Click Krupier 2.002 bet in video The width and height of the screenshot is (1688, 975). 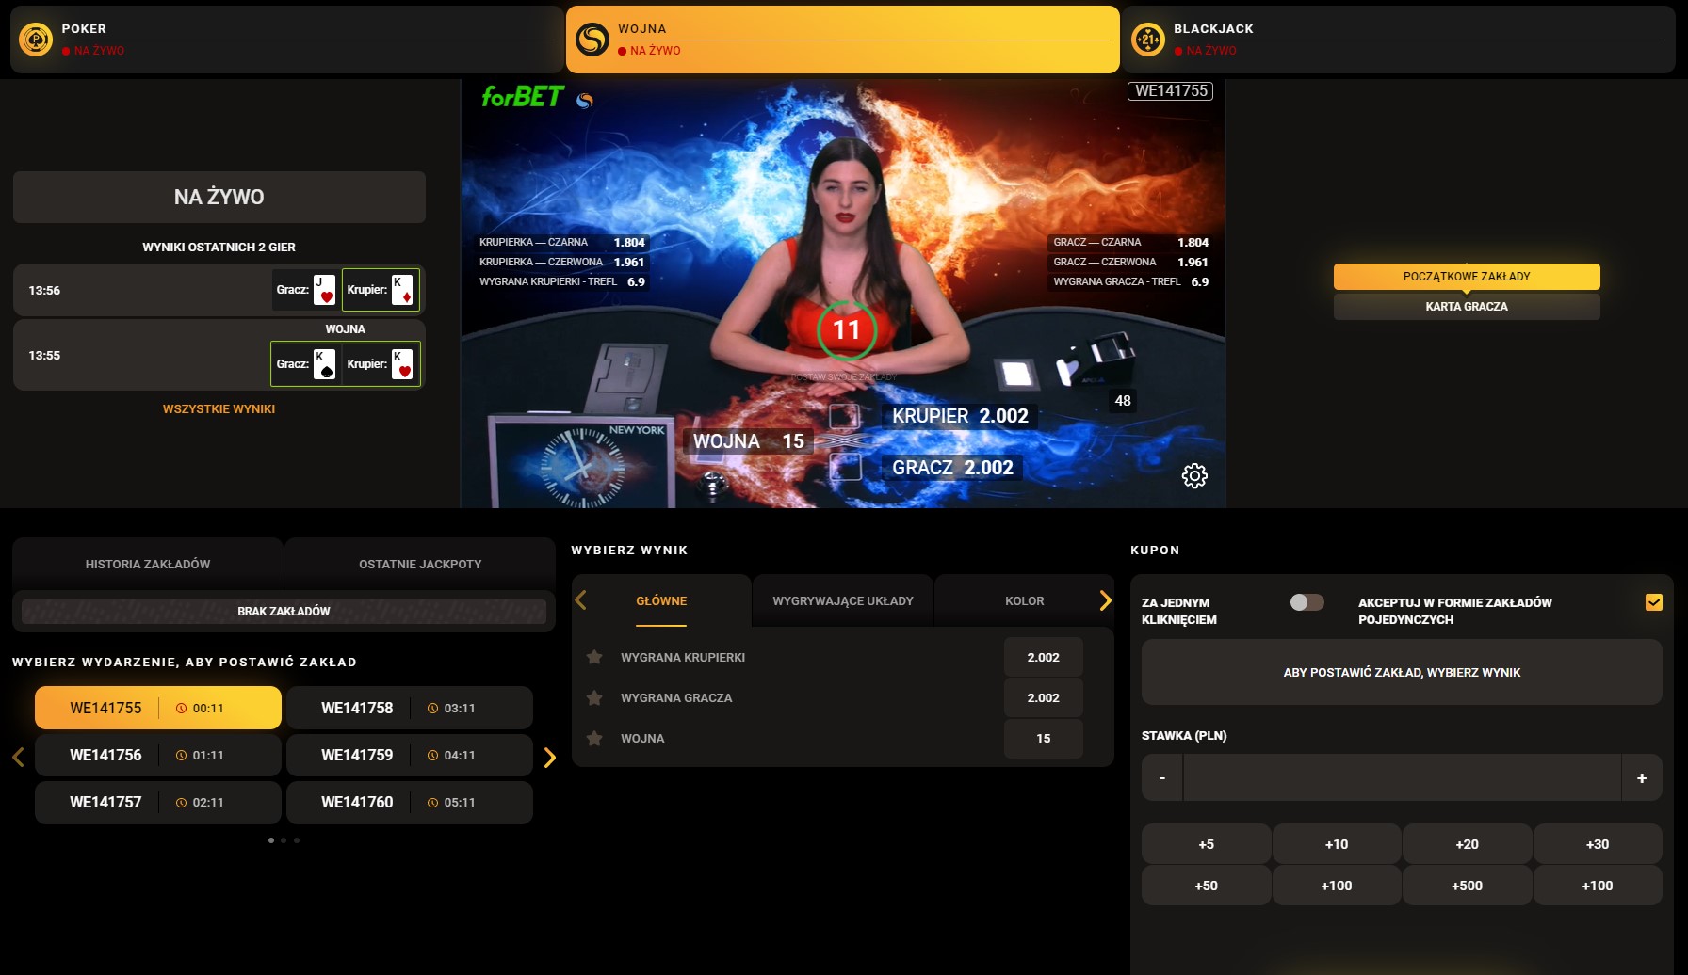(960, 416)
